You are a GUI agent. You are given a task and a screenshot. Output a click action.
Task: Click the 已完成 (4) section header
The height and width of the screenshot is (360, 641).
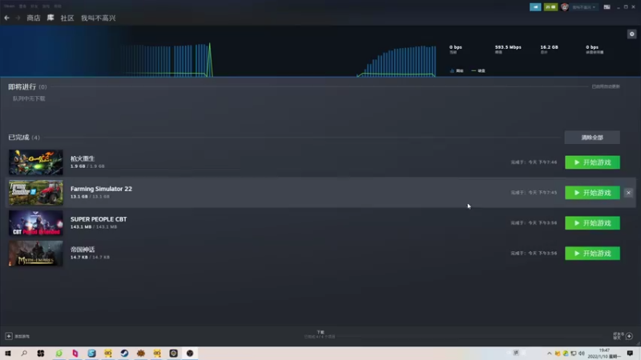click(x=24, y=137)
